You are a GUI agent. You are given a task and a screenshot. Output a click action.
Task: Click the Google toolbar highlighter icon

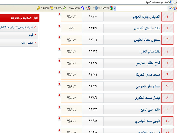click(x=38, y=8)
